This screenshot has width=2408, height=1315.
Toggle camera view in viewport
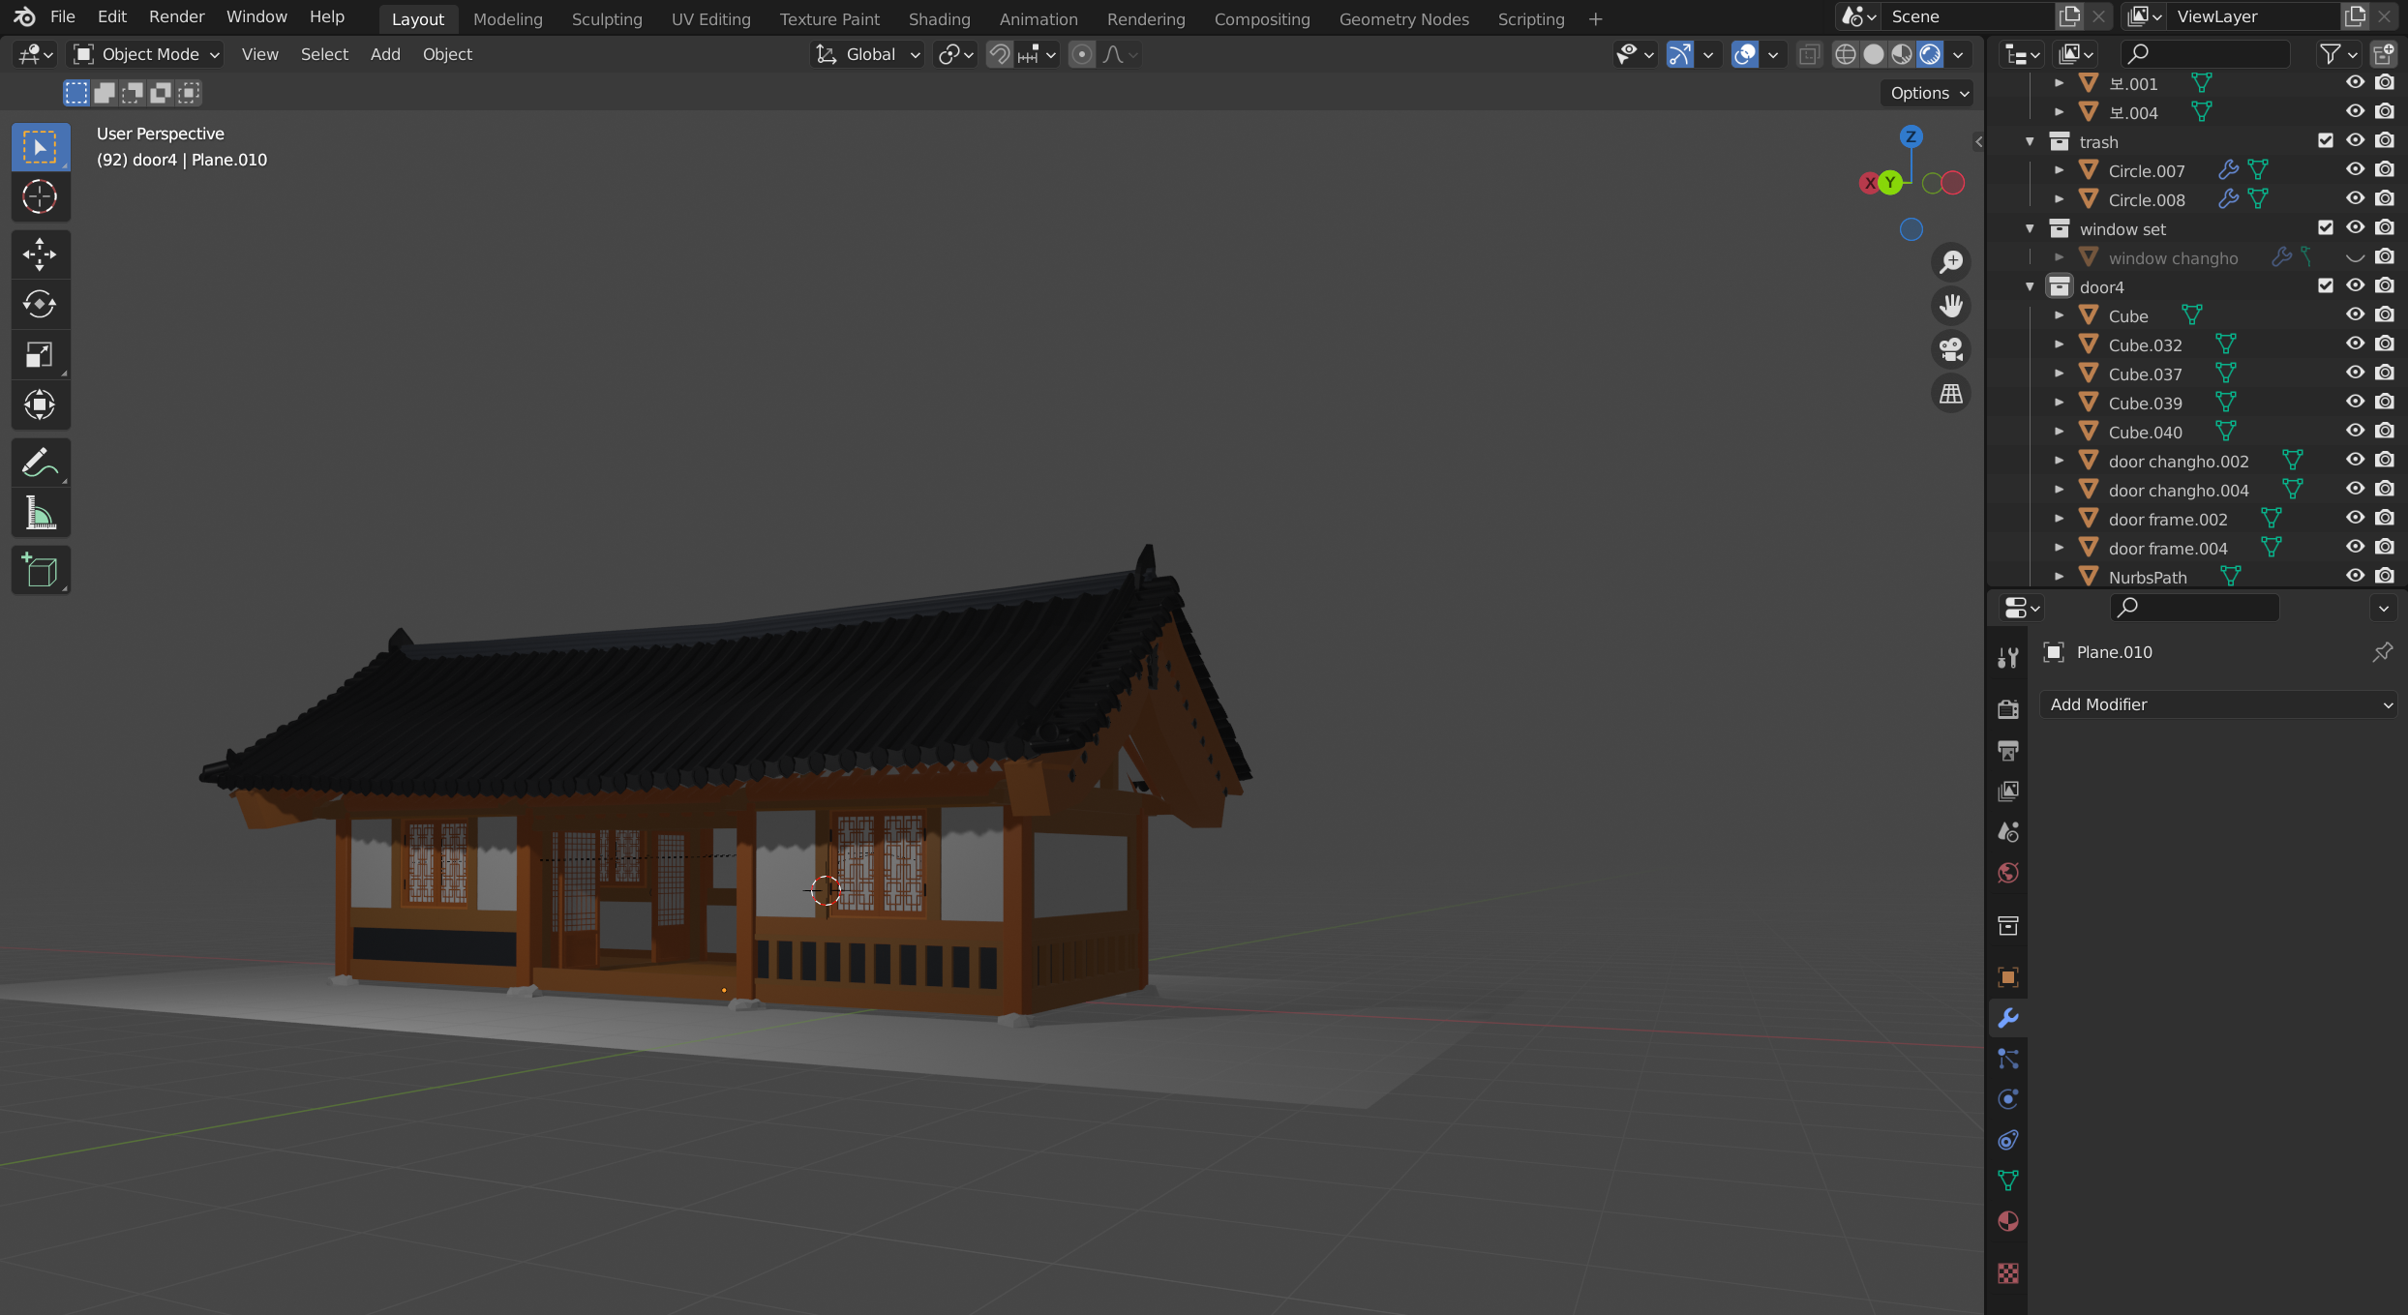[x=1951, y=349]
